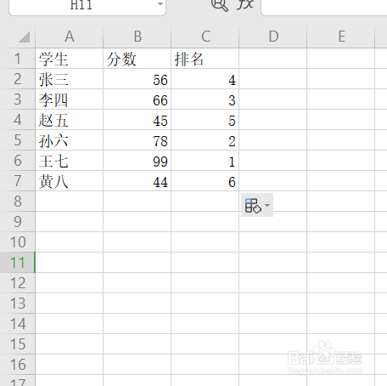Click score cell showing 45
The height and width of the screenshot is (386, 387).
[x=137, y=120]
